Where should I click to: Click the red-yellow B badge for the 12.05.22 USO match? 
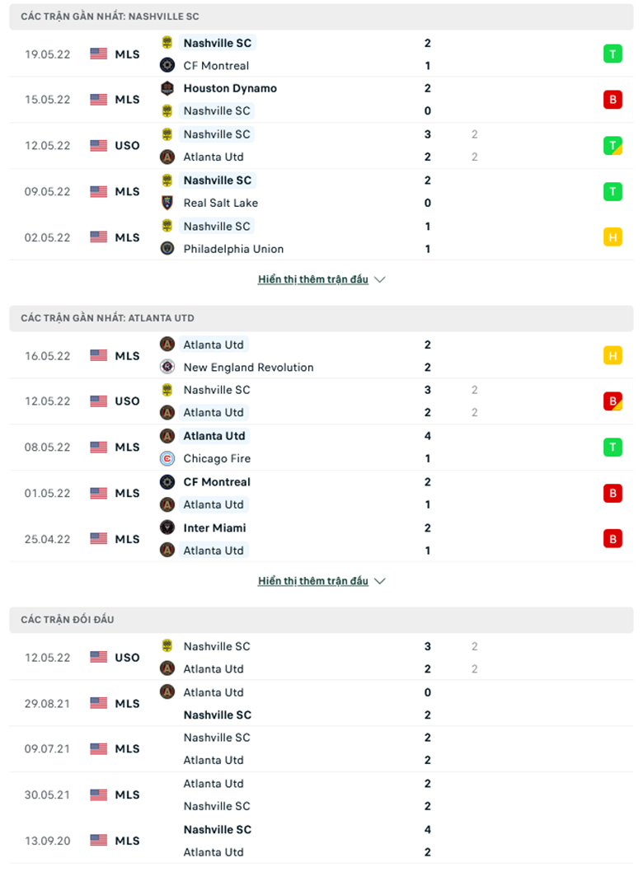coord(612,401)
